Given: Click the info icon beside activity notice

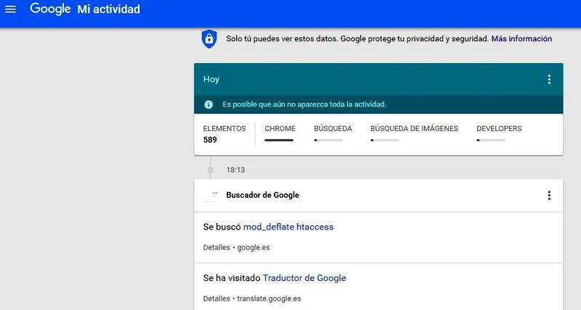Looking at the screenshot, I should [208, 104].
